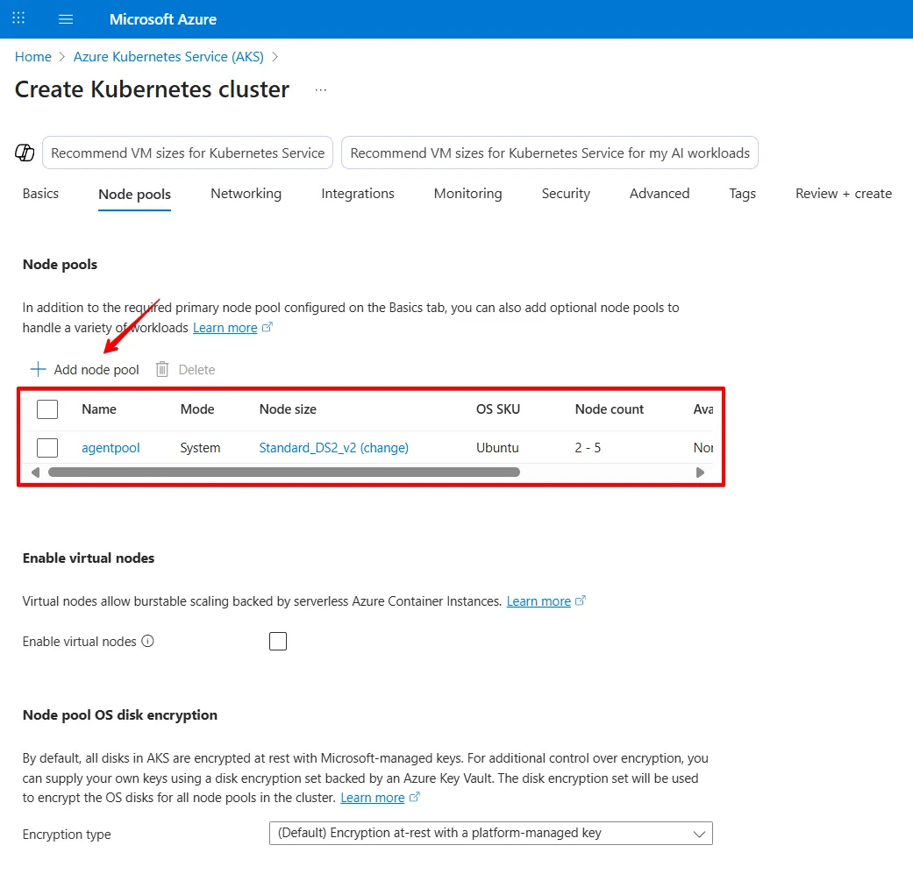This screenshot has width=913, height=874.
Task: Click the Copilot icon beside the recommendations
Action: [x=25, y=153]
